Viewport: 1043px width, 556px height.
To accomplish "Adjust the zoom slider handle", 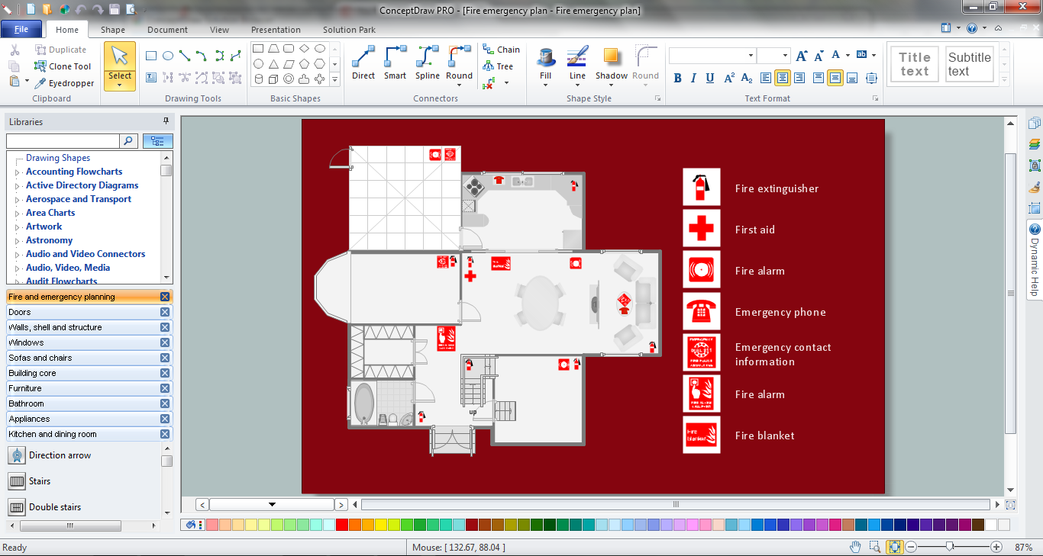I will (x=949, y=547).
